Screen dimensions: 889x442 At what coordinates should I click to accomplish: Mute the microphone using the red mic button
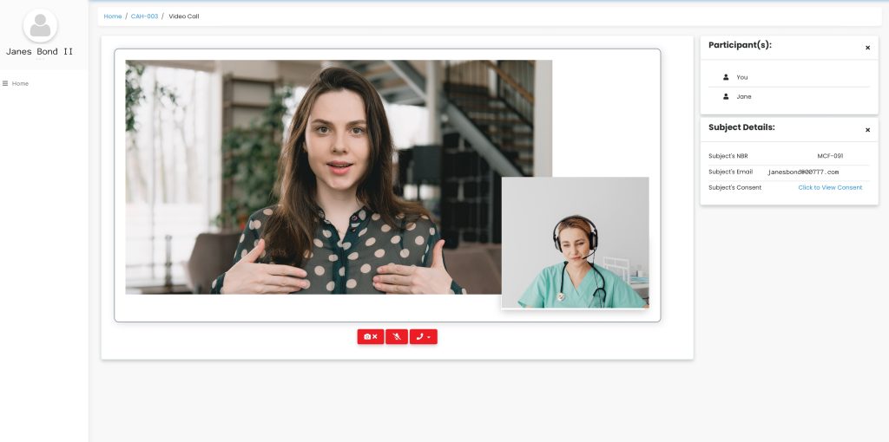[x=396, y=336]
